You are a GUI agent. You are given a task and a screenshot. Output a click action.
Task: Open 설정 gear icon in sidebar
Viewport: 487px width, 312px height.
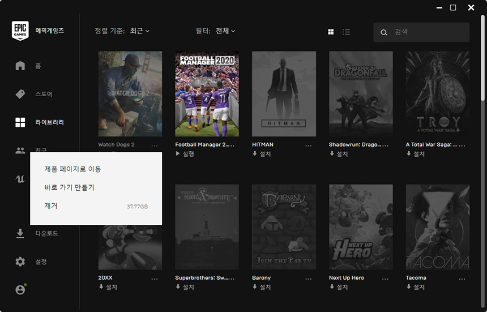pyautogui.click(x=20, y=262)
